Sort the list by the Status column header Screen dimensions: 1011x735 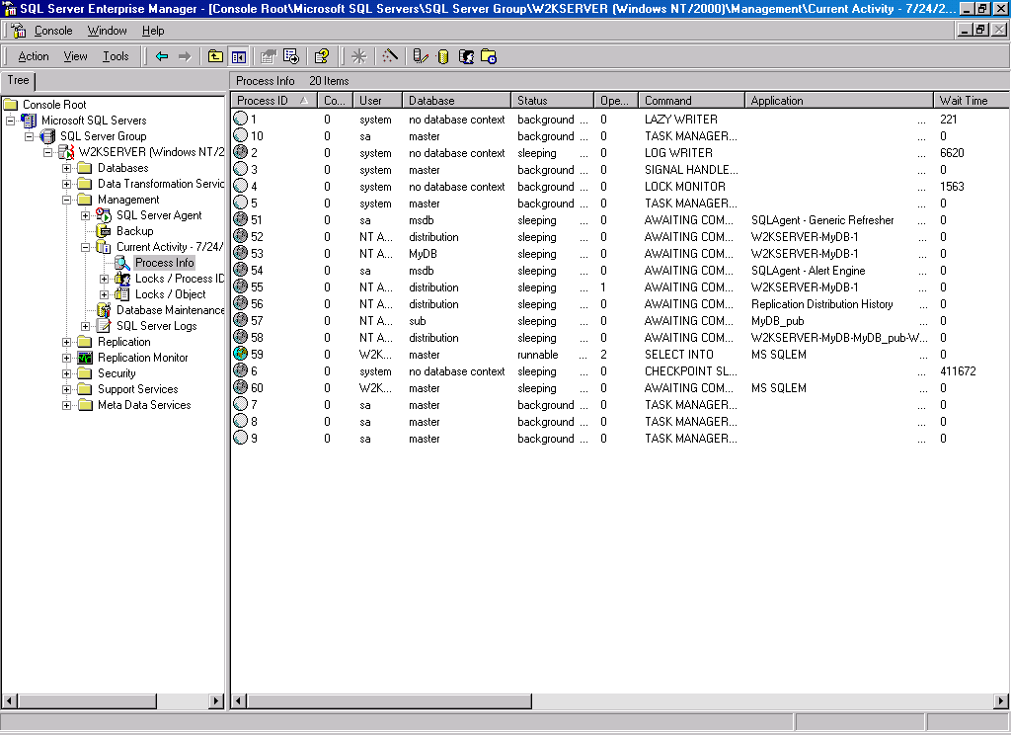(x=551, y=101)
